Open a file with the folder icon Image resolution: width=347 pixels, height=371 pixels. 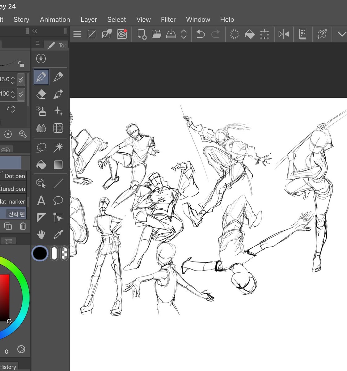click(x=156, y=34)
